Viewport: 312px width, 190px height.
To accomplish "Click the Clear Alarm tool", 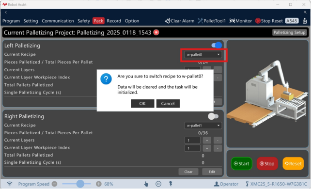I will click(x=179, y=21).
